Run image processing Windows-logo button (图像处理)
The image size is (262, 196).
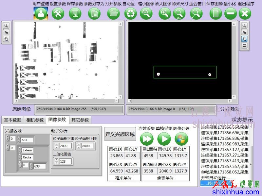(x=181, y=139)
